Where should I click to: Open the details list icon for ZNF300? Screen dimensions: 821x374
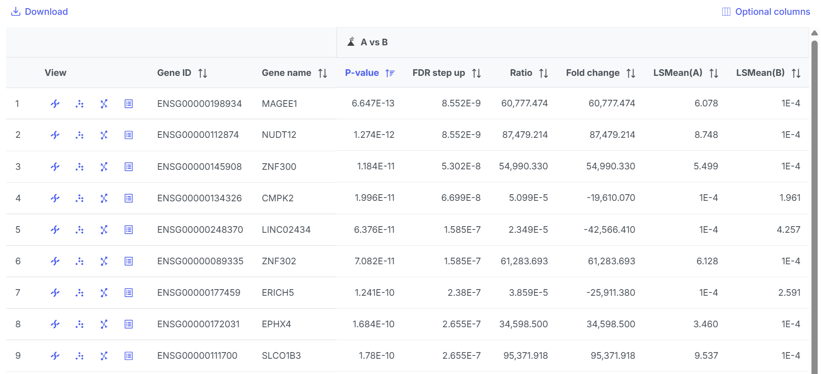pyautogui.click(x=128, y=166)
